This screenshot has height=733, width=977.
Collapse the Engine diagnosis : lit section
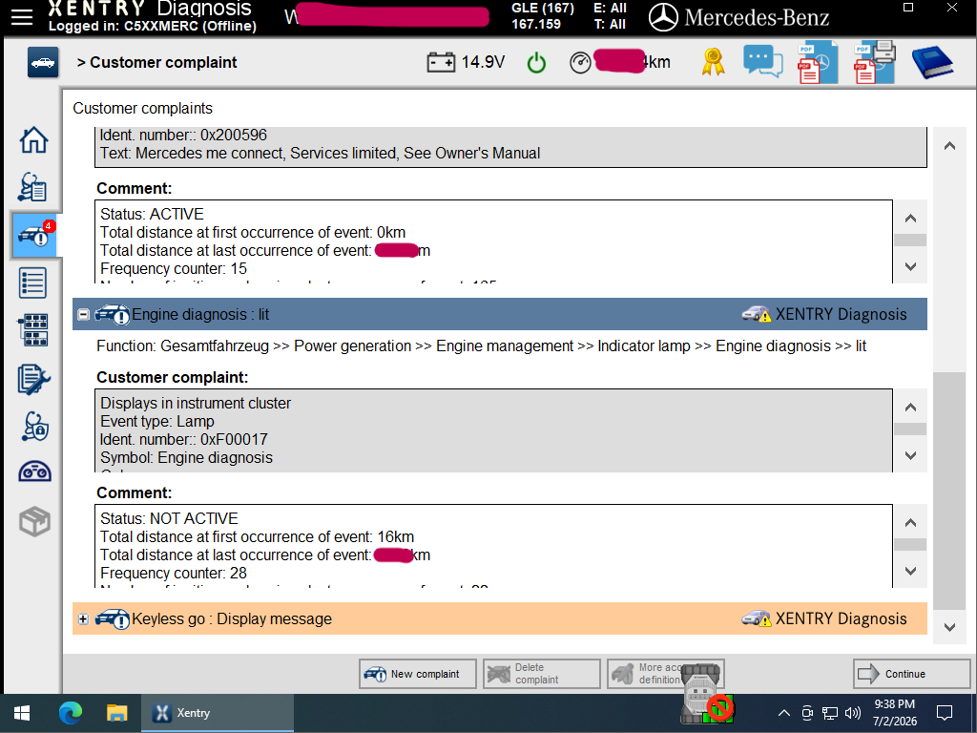(x=84, y=315)
